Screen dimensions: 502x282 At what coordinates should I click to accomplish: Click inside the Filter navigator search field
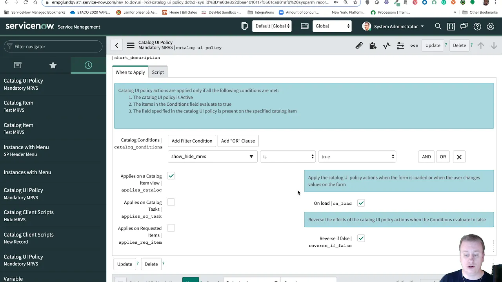click(53, 46)
